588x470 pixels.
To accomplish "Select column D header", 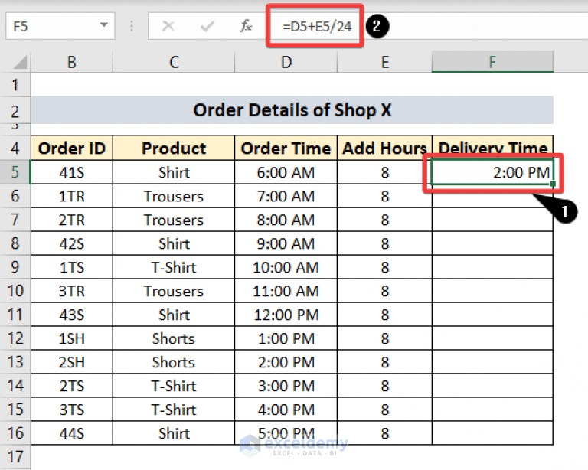I will point(286,62).
